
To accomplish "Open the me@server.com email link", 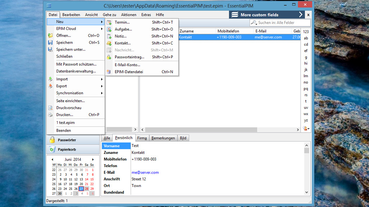I will click(145, 172).
